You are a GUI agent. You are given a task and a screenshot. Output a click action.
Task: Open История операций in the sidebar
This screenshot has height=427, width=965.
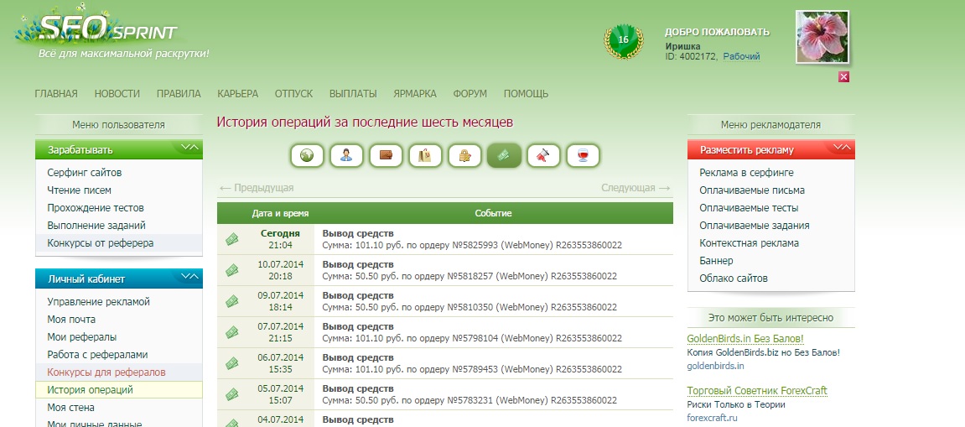tap(90, 390)
